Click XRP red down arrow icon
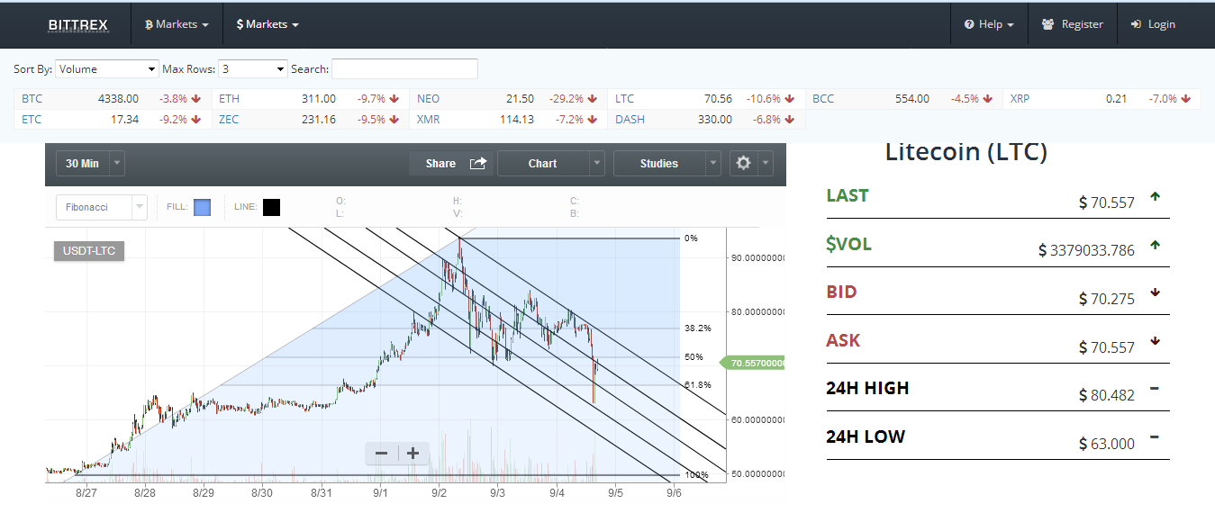The image size is (1215, 513). 1184,99
